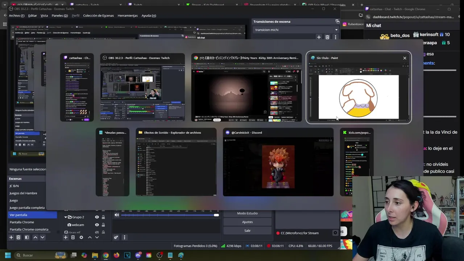This screenshot has width=464, height=261.
Task: Select the webcam source row
Action: point(85,225)
